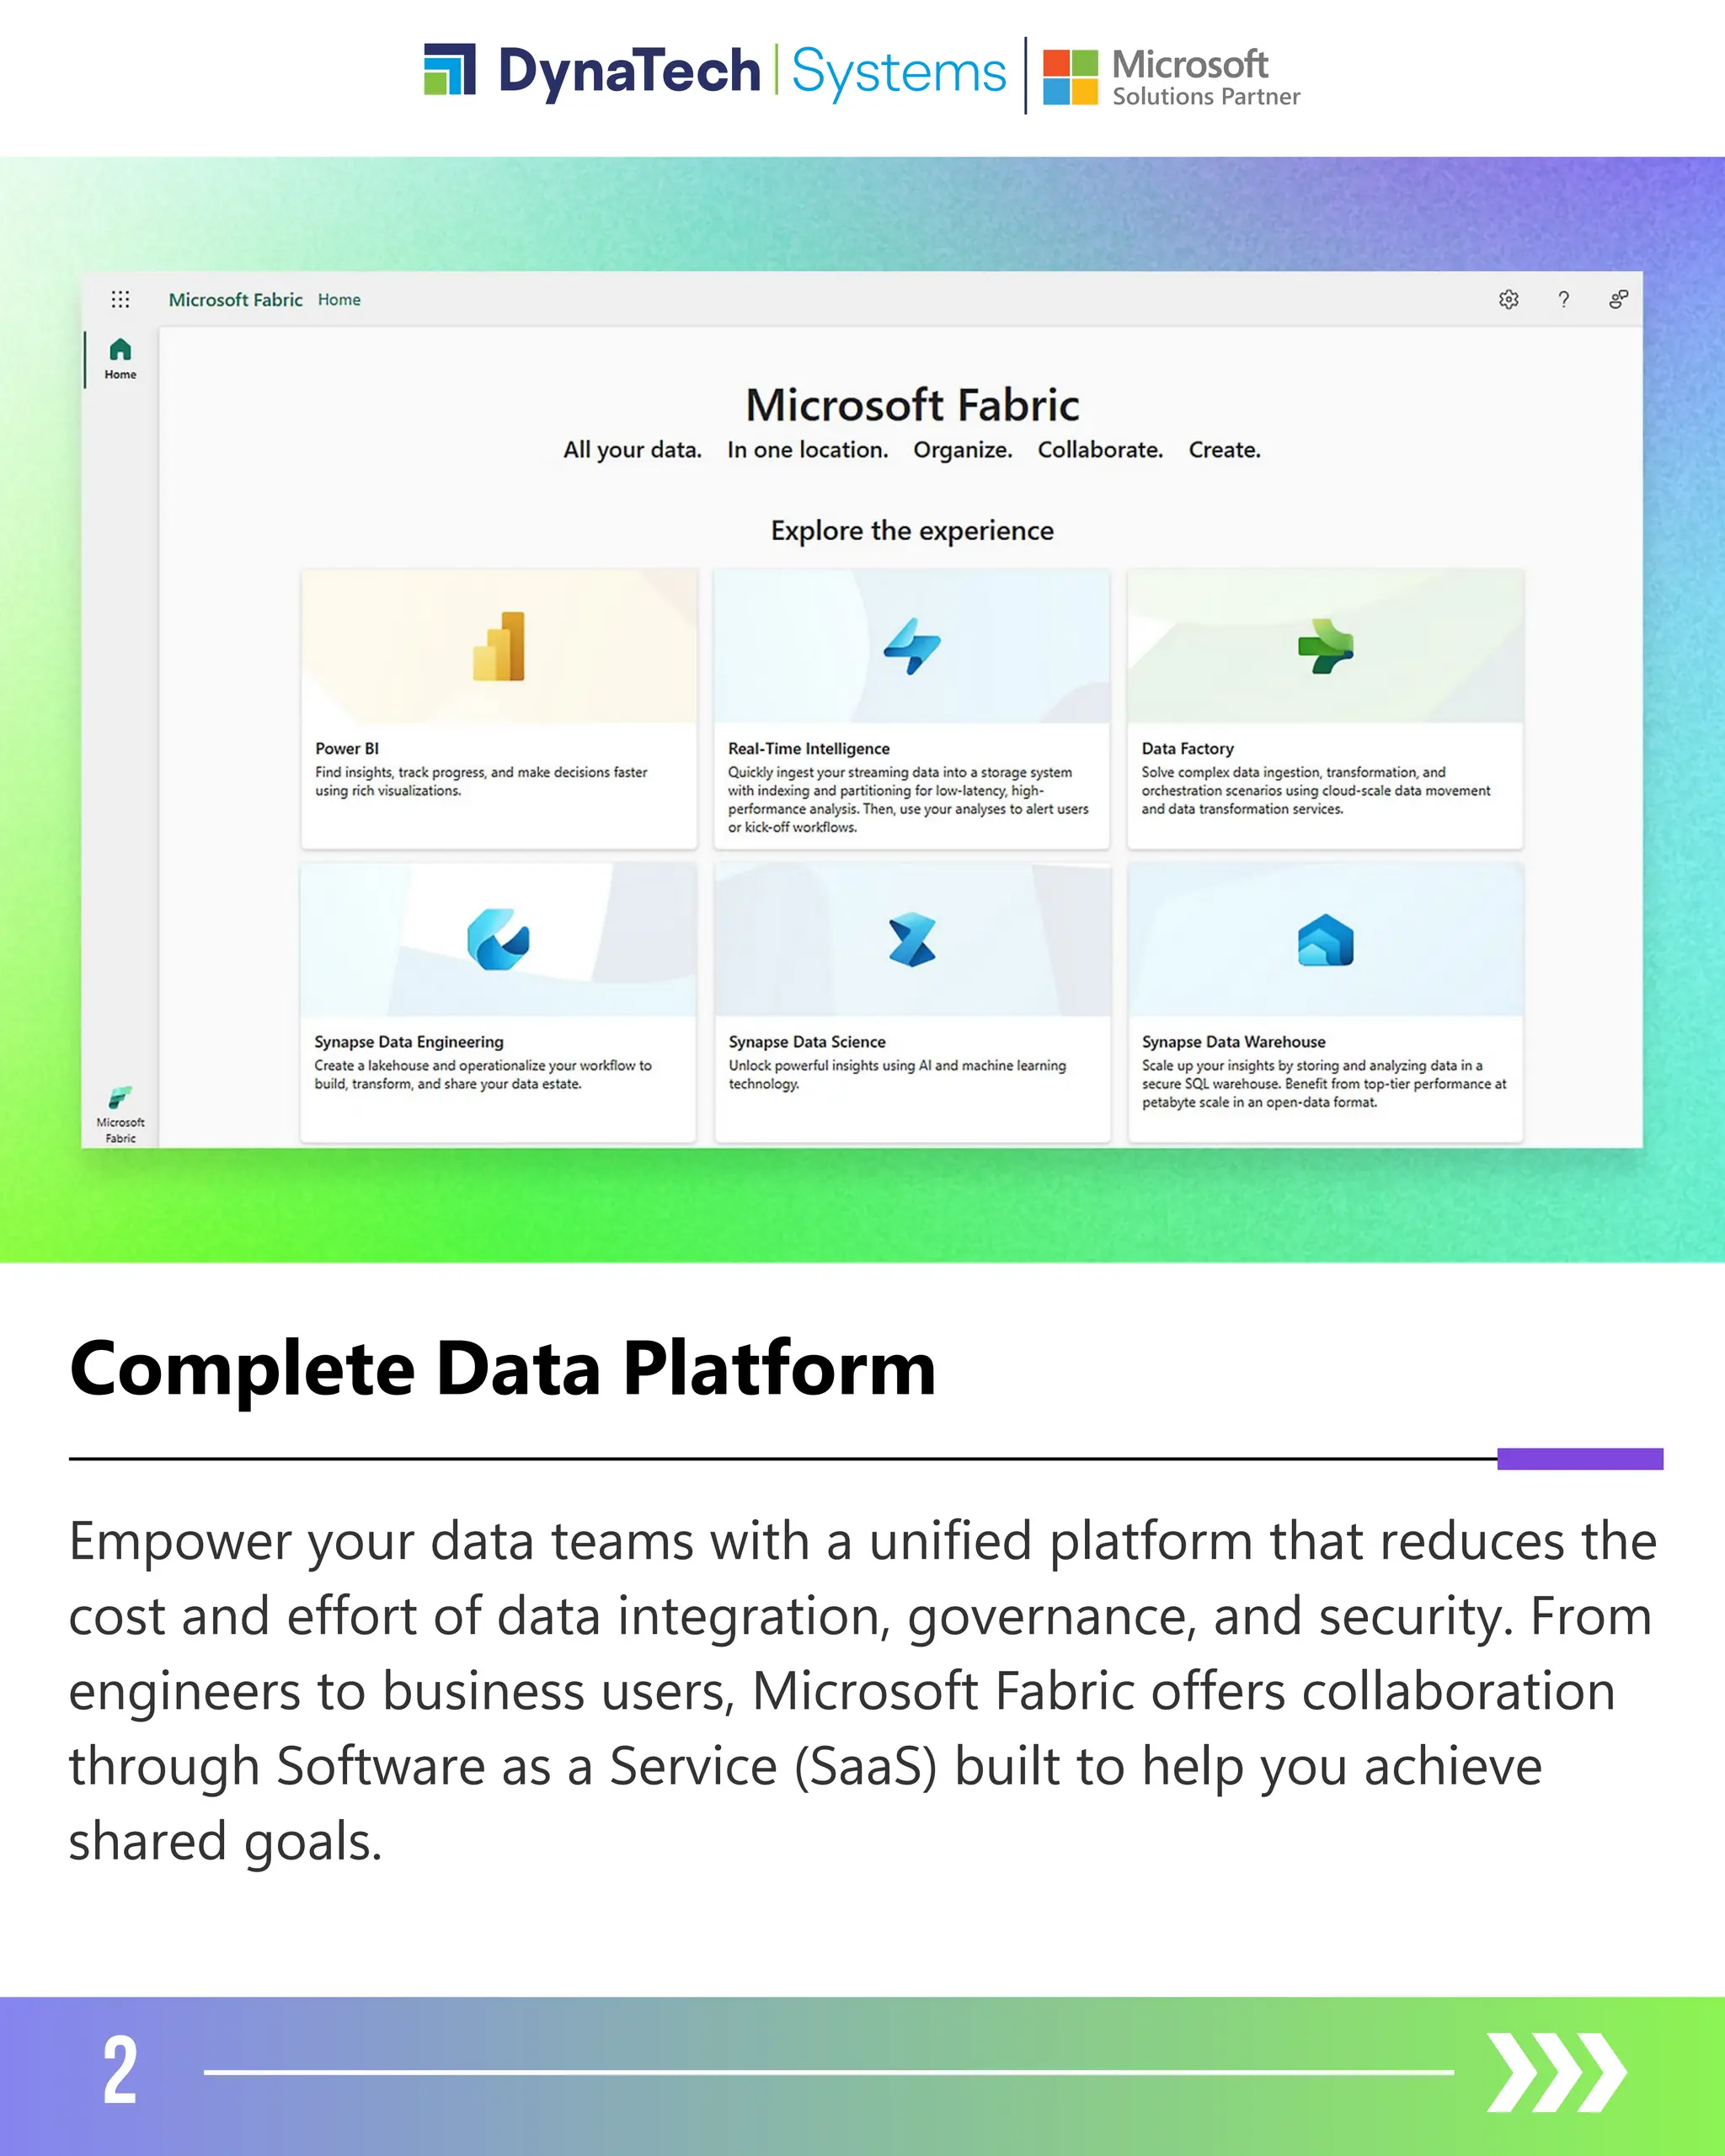Select the Synapse Data Warehouse house icon
1725x2156 pixels.
[1325, 939]
